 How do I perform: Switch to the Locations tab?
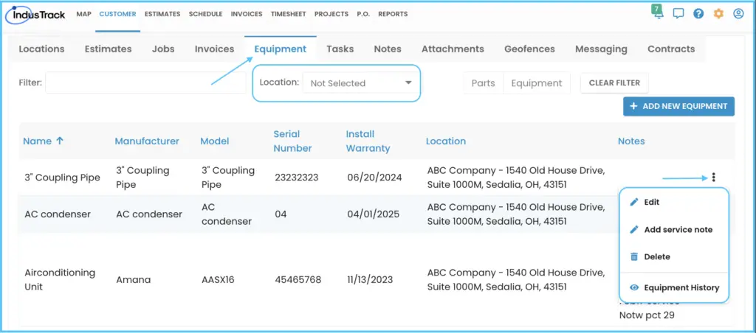pos(41,49)
